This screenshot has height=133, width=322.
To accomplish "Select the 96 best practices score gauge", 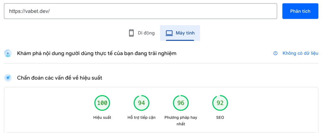I will 181,103.
